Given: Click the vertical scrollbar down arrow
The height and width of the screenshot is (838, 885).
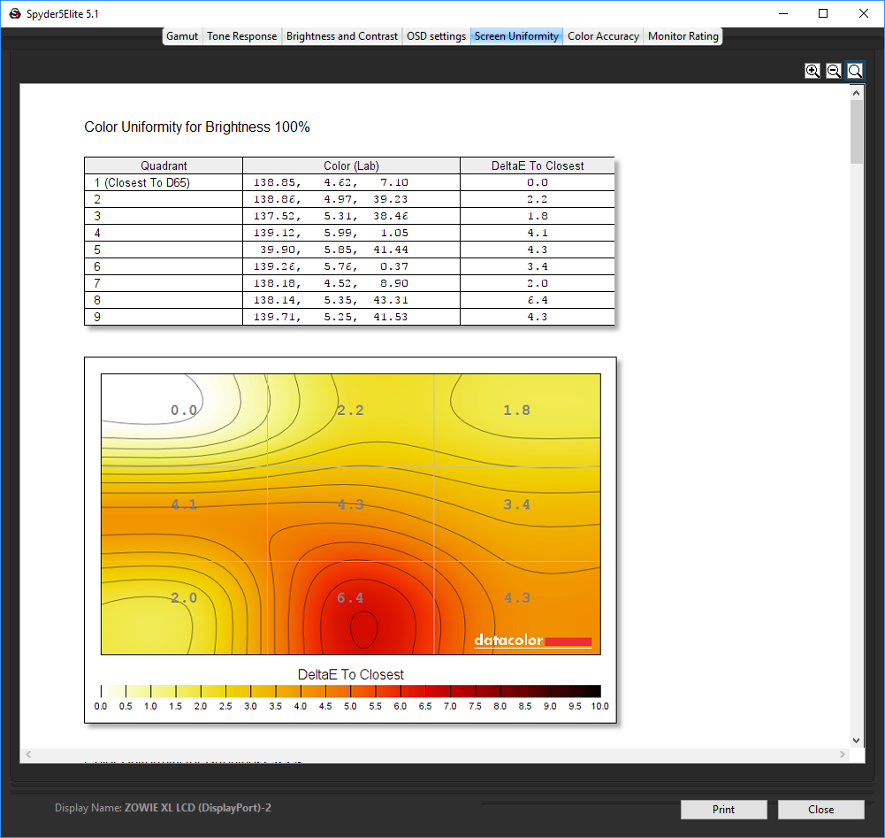Looking at the screenshot, I should point(857,741).
